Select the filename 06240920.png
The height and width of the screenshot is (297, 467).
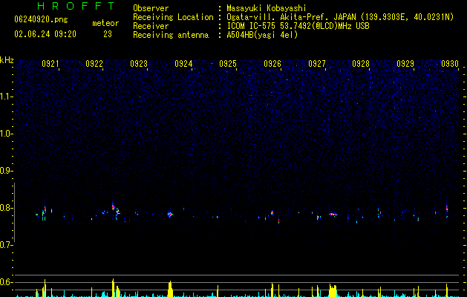click(41, 19)
